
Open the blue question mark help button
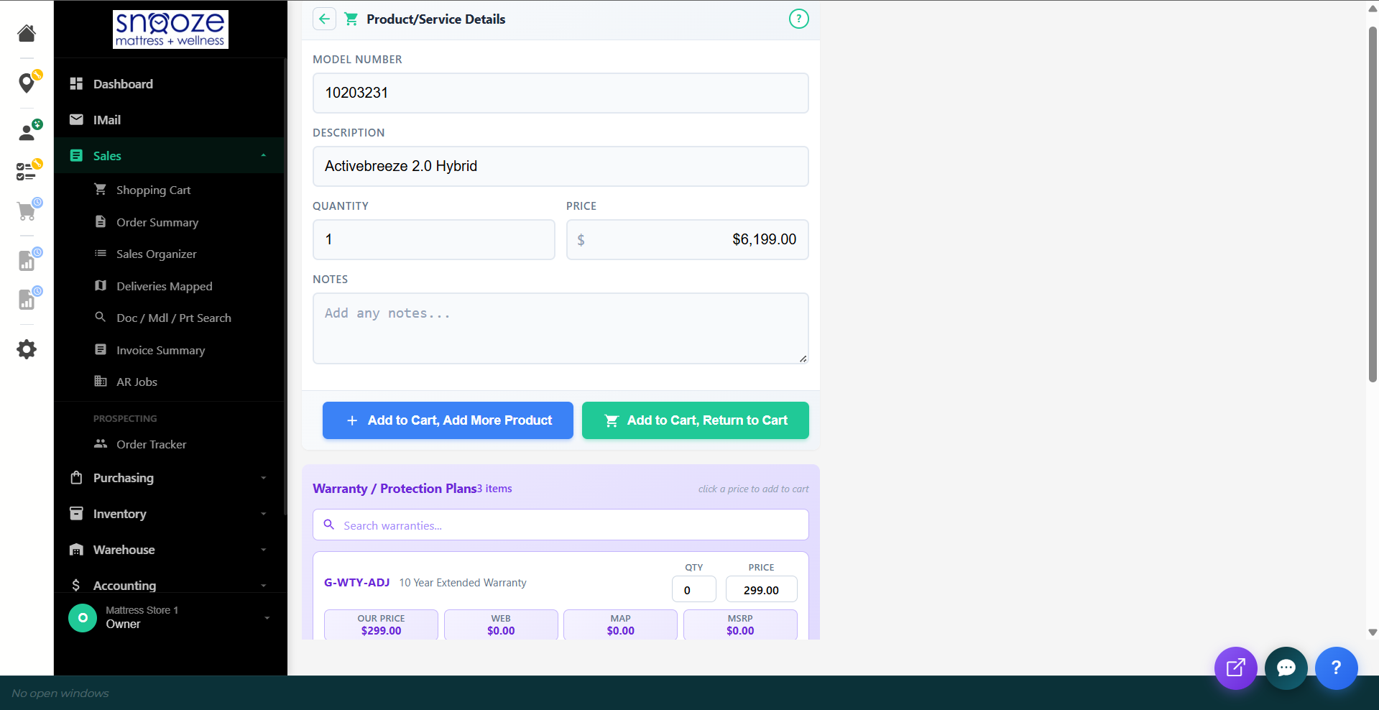[1336, 668]
